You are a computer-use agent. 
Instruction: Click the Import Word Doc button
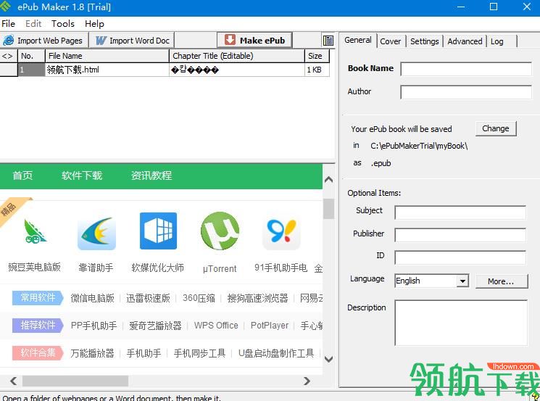pos(132,41)
